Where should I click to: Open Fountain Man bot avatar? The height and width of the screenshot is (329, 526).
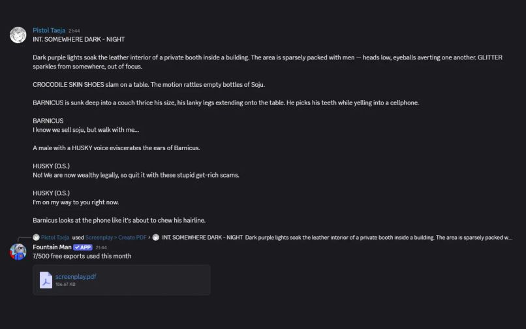tap(18, 252)
